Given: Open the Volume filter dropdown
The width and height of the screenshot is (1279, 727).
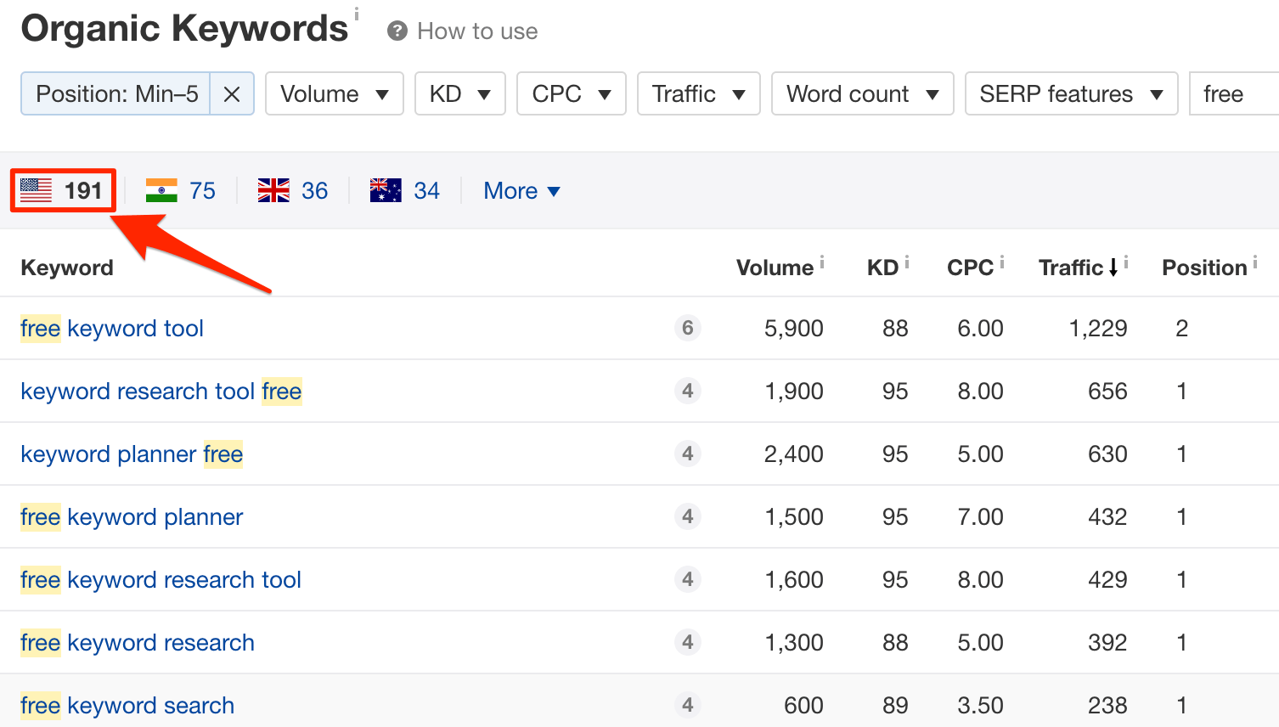Looking at the screenshot, I should [334, 93].
